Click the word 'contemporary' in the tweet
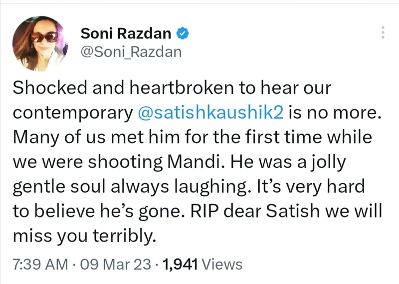Viewport: 399px width, 284px height. pos(71,113)
